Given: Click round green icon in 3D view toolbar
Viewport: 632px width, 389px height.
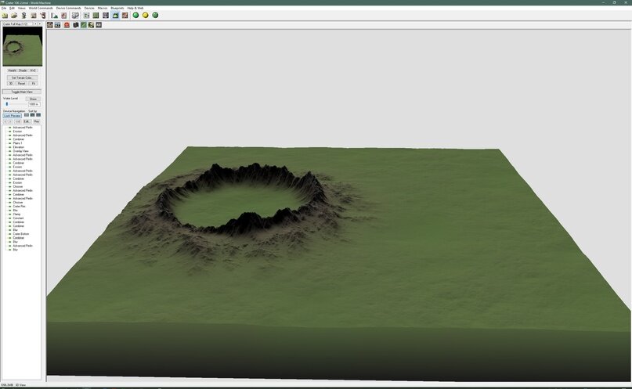Looking at the screenshot, I should pyautogui.click(x=91, y=25).
